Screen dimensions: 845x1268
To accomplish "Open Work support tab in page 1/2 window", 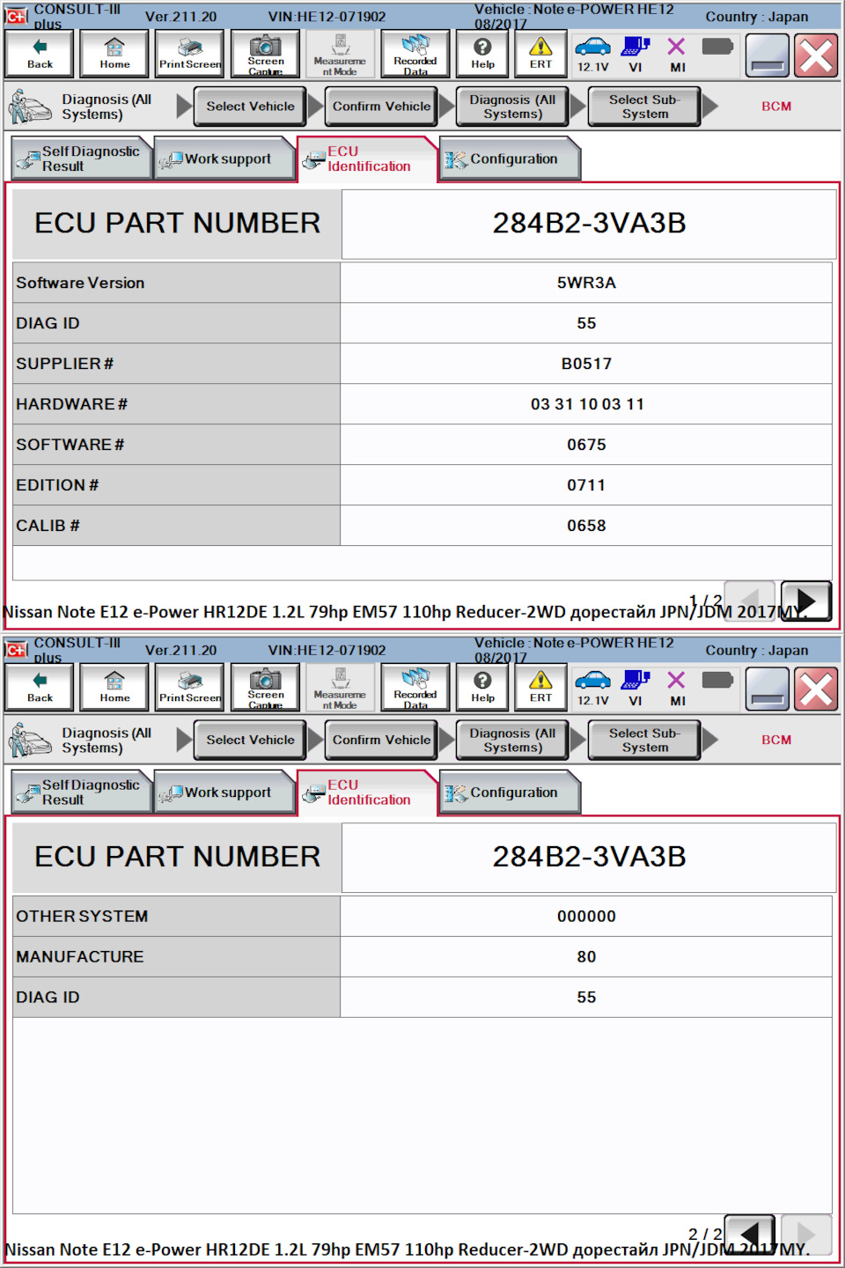I will (224, 159).
